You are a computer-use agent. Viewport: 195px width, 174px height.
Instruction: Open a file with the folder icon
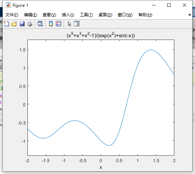tap(14, 24)
